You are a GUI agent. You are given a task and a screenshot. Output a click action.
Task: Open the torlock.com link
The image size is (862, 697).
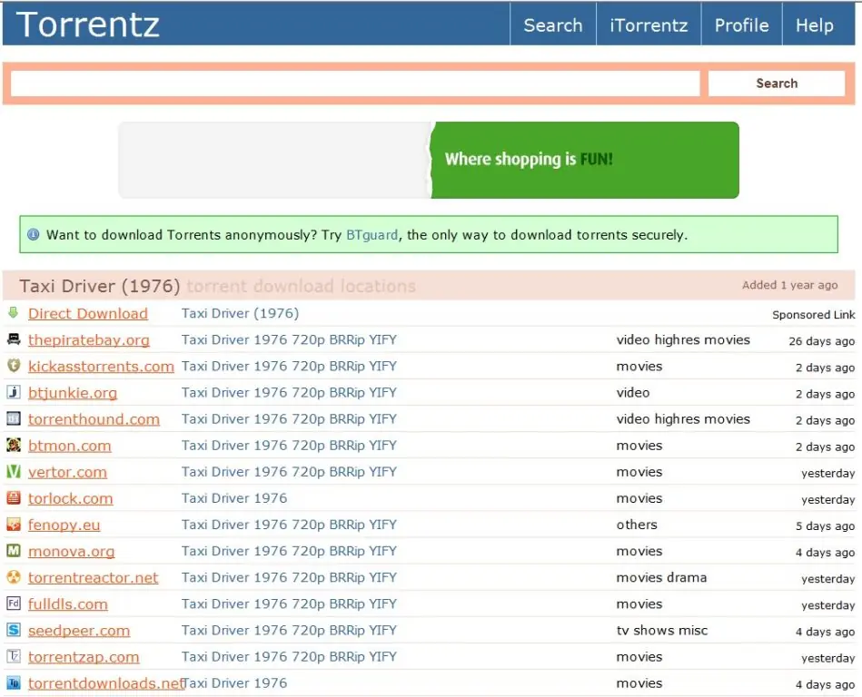(70, 498)
